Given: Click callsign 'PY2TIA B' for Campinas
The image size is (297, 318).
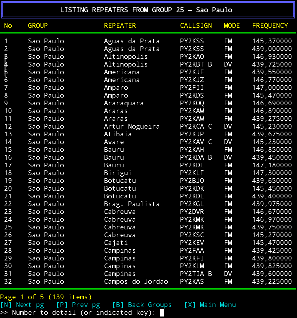Looking at the screenshot, I should (196, 274).
